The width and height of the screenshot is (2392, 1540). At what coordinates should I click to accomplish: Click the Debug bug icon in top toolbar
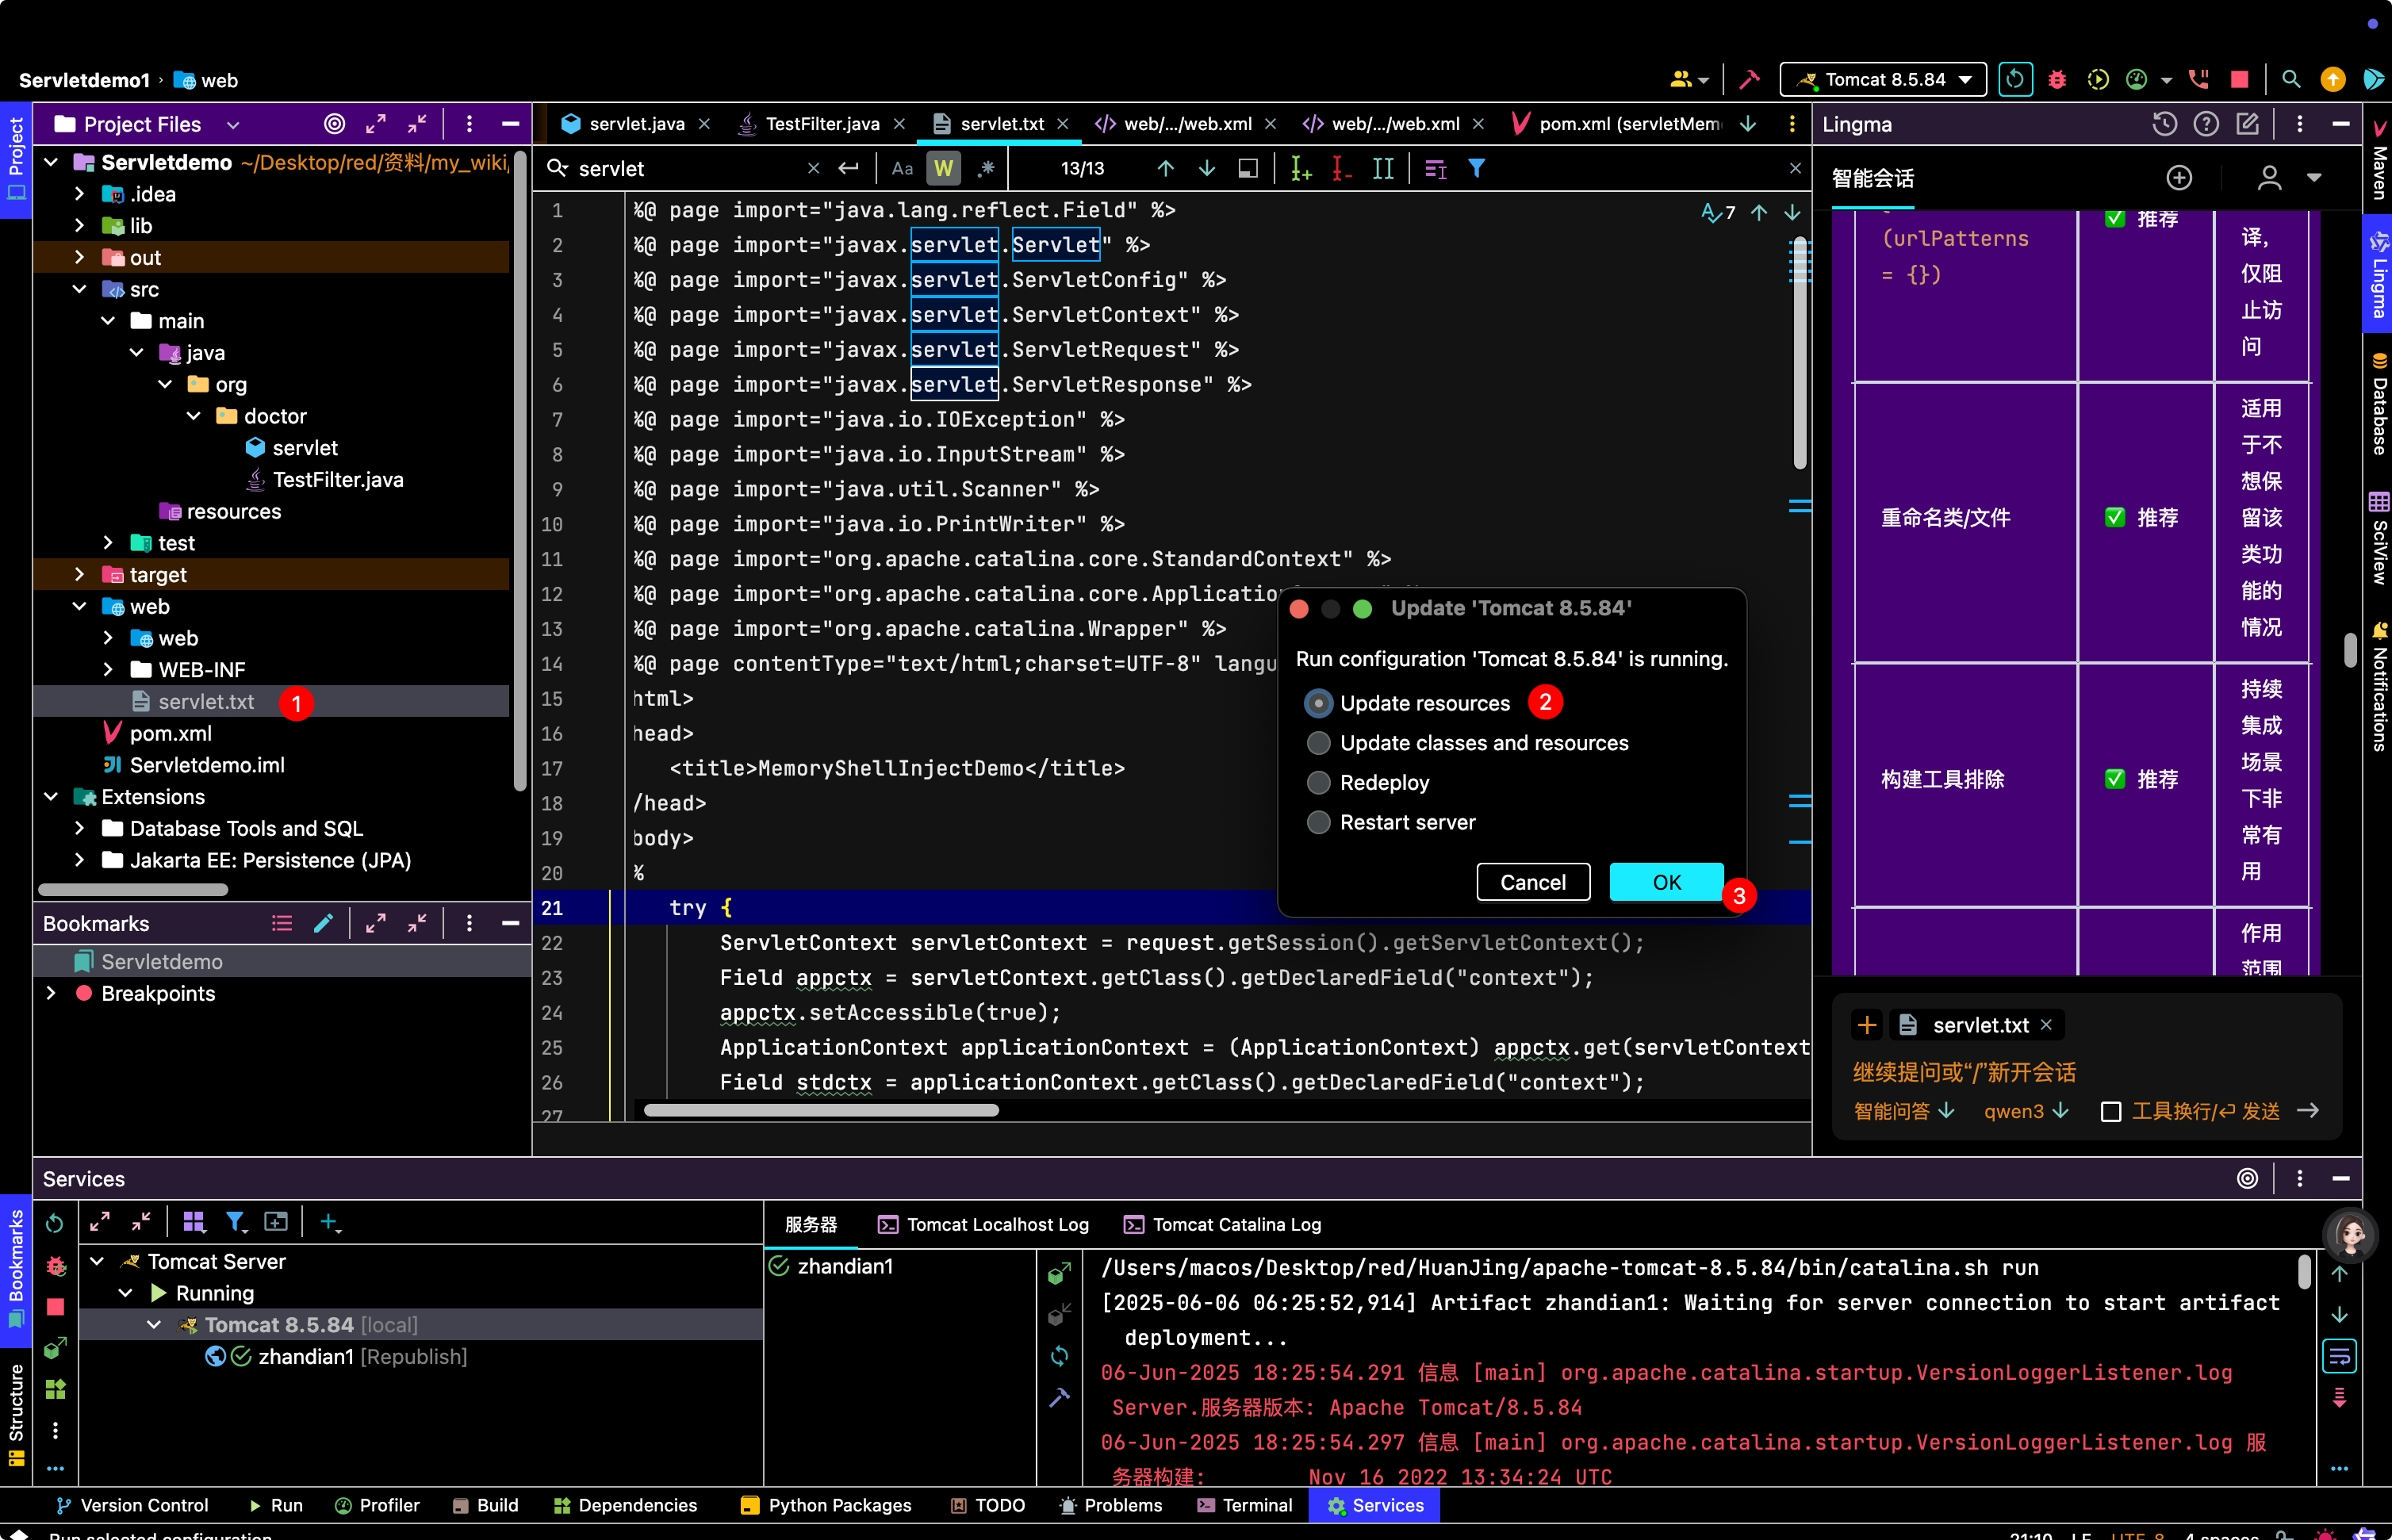[2057, 80]
